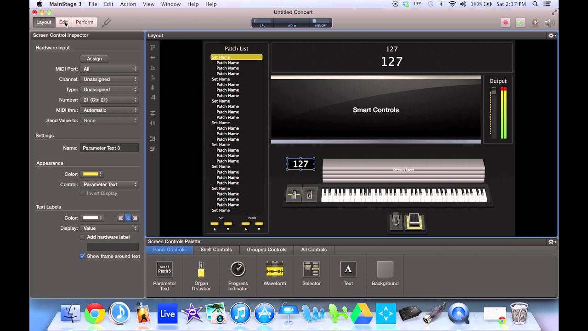Switch to Layout mode
This screenshot has width=588, height=331.
(44, 22)
